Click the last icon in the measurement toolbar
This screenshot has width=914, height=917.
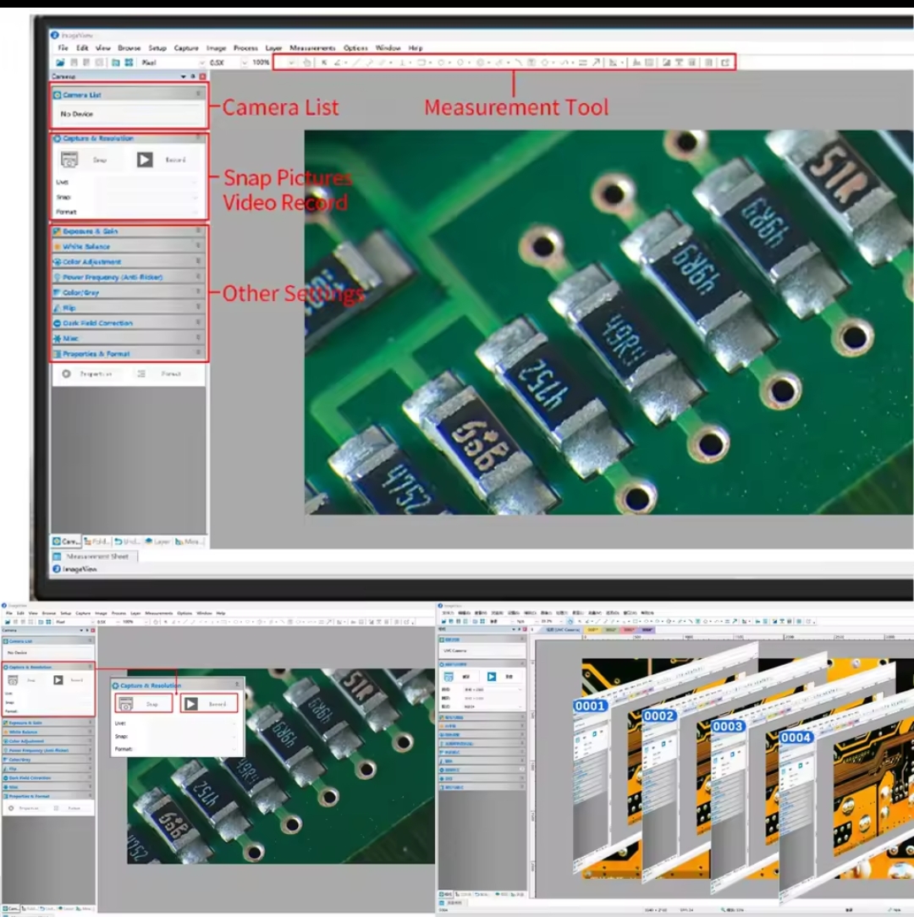click(725, 63)
